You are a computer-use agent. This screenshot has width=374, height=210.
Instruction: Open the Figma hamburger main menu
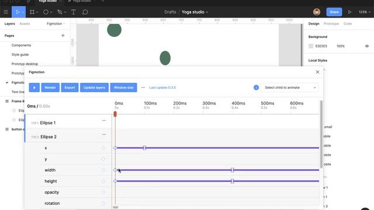(x=6, y=12)
